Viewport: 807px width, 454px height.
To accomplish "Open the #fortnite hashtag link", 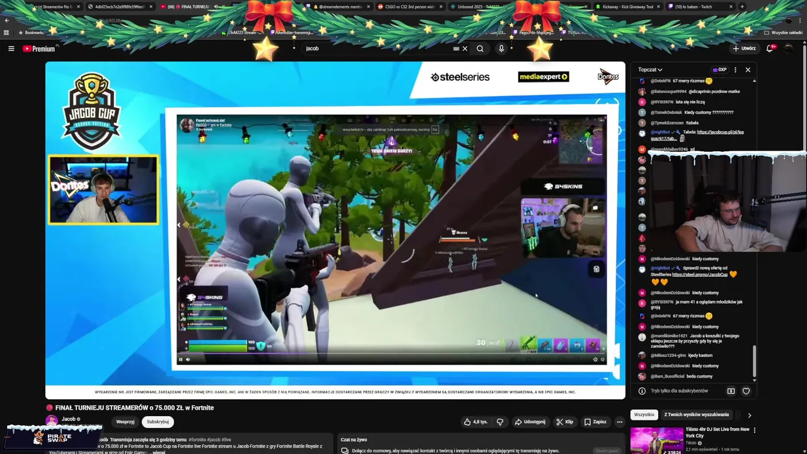I will (x=197, y=439).
